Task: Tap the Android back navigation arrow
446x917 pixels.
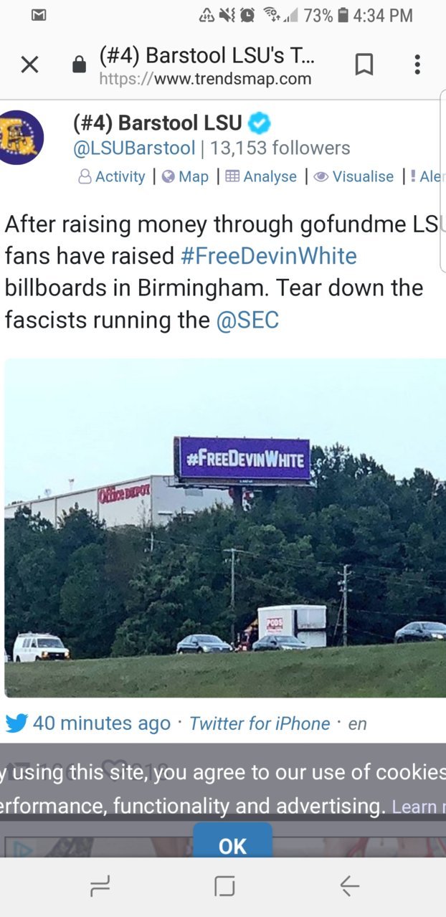Action: pos(349,887)
